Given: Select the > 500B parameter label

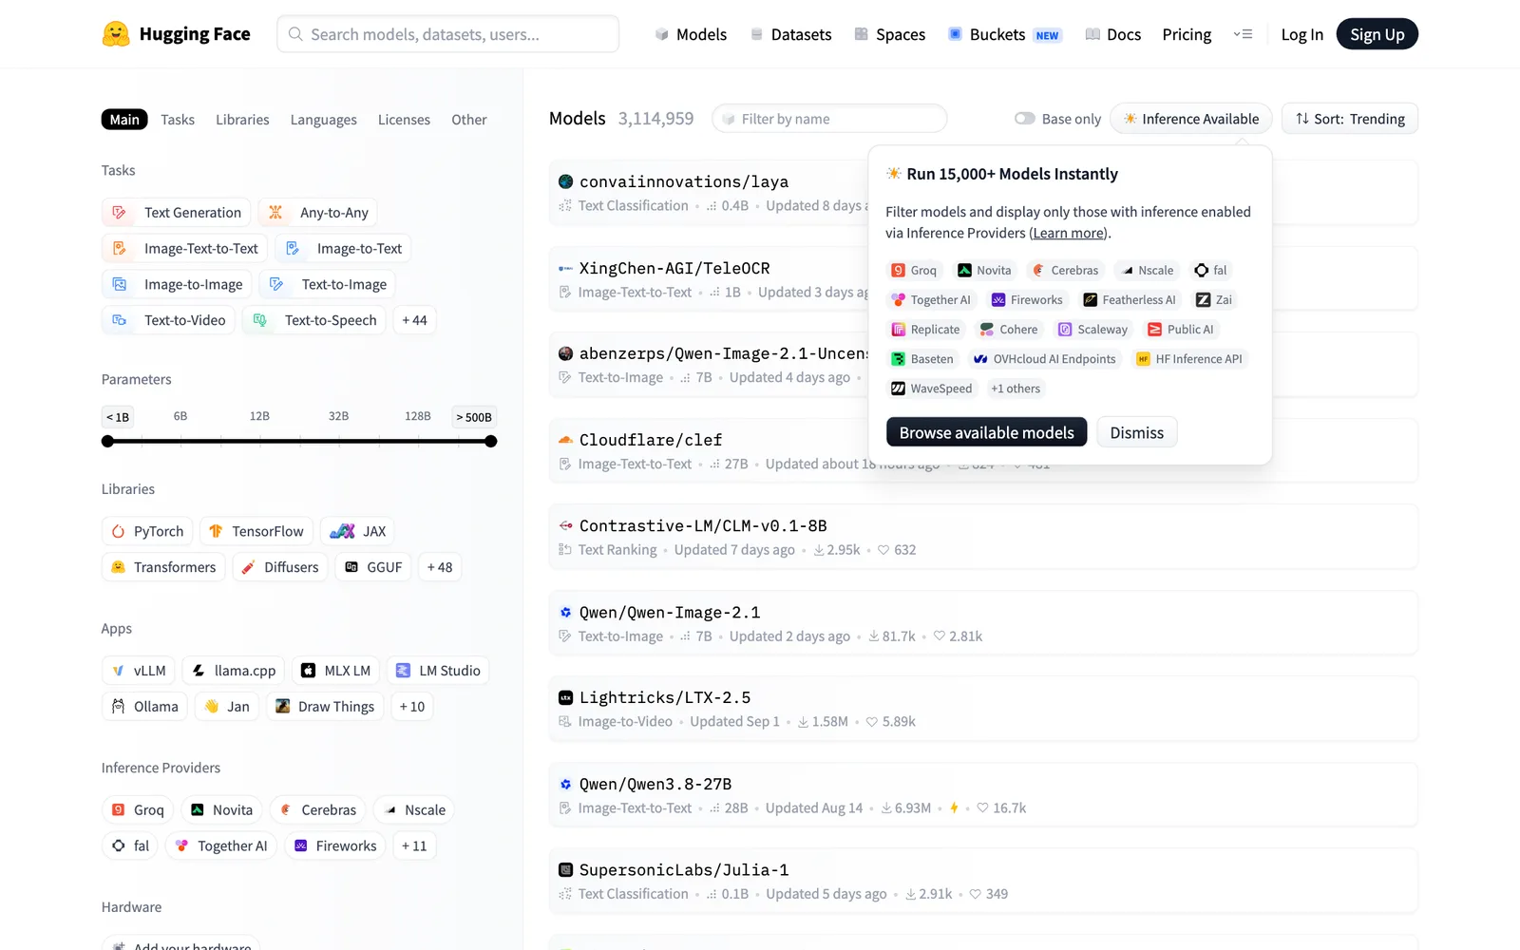Looking at the screenshot, I should (474, 417).
